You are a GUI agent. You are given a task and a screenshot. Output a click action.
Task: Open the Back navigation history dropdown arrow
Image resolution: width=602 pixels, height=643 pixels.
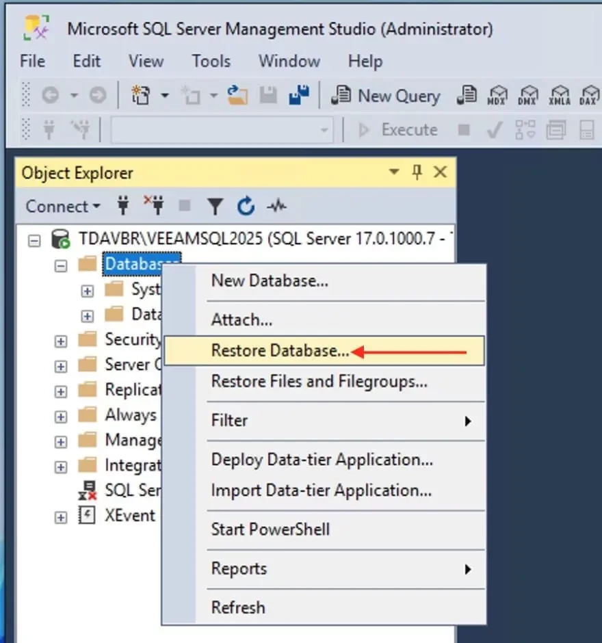(x=74, y=96)
